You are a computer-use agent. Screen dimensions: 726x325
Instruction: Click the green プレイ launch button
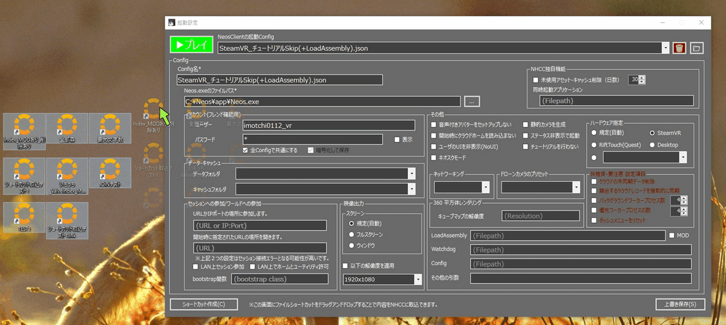tap(191, 45)
